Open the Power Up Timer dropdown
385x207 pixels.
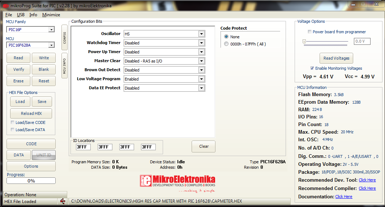pos(201,52)
